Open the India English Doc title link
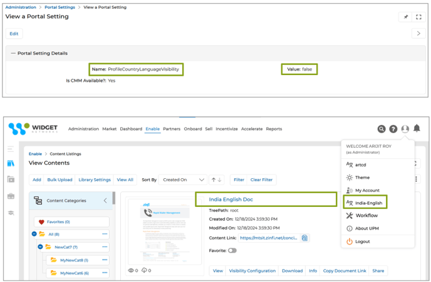This screenshot has height=282, width=431. pos(231,199)
